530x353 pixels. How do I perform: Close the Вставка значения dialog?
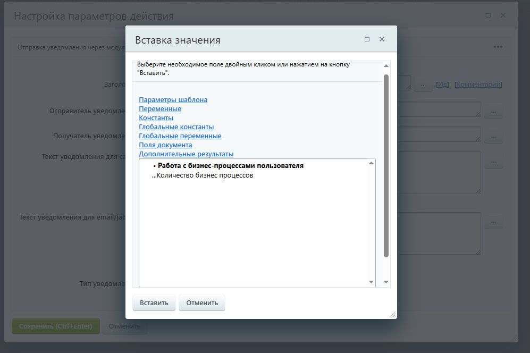click(382, 39)
